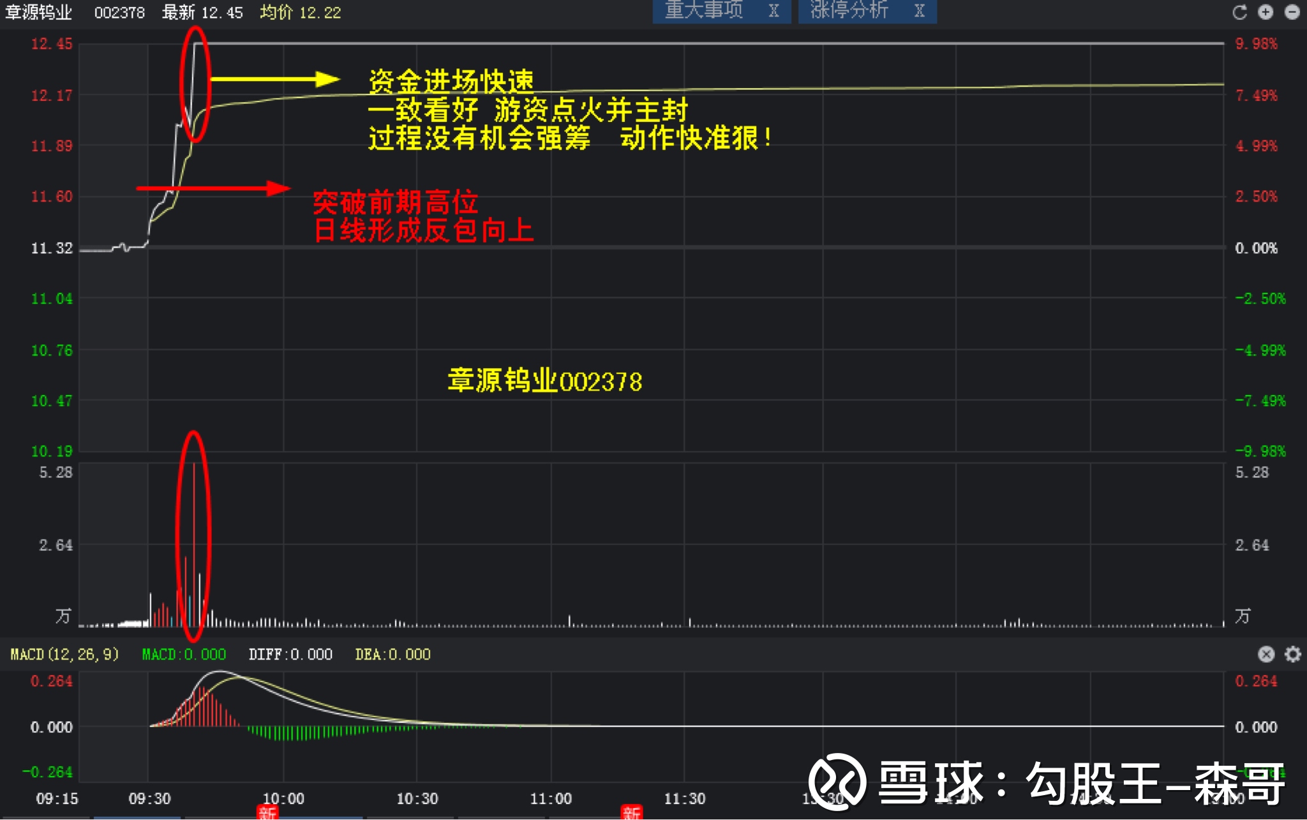Click the -9.98% limit-down percentage label

pyautogui.click(x=1260, y=451)
